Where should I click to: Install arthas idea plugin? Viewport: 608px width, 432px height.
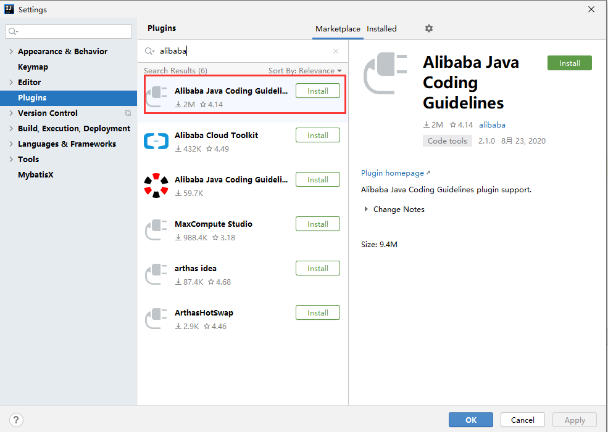[317, 268]
